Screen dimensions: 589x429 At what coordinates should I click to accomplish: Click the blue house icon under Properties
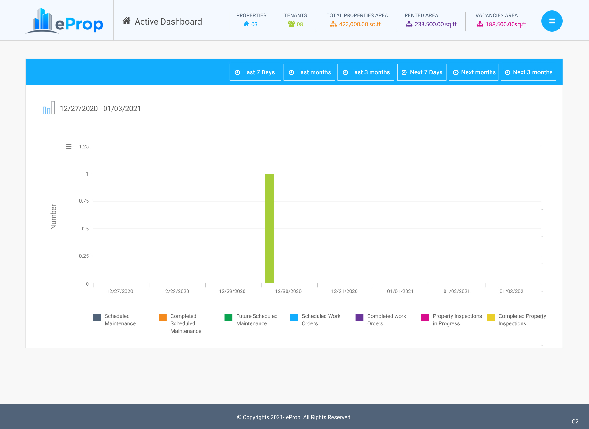point(246,24)
